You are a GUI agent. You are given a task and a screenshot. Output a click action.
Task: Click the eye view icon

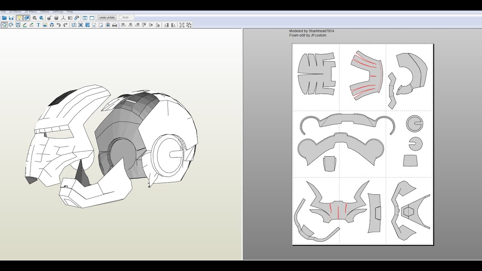(x=76, y=18)
